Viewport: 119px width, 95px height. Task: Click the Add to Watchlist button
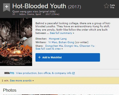tap(68, 57)
